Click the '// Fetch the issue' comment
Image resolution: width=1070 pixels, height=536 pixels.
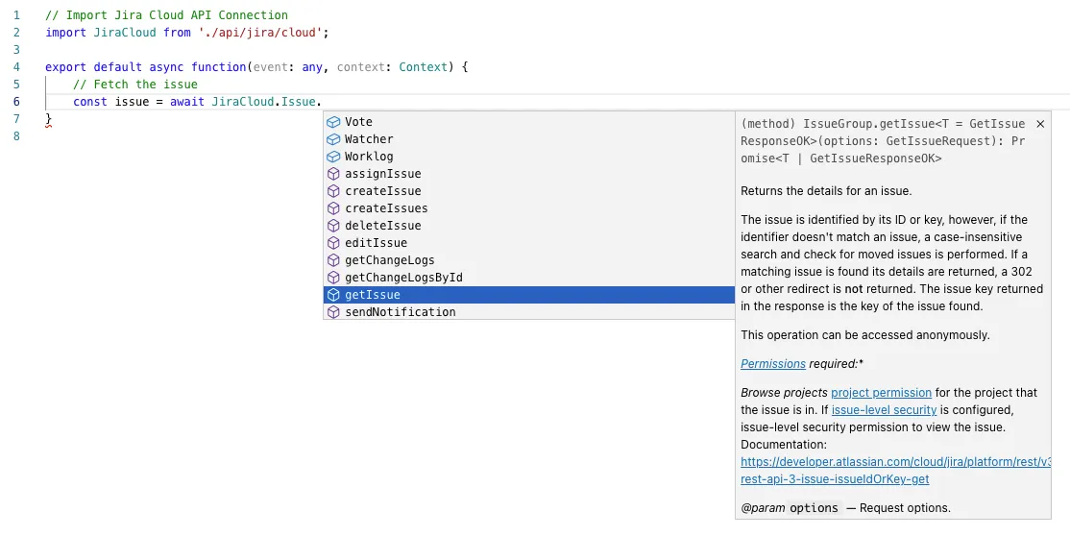(135, 85)
